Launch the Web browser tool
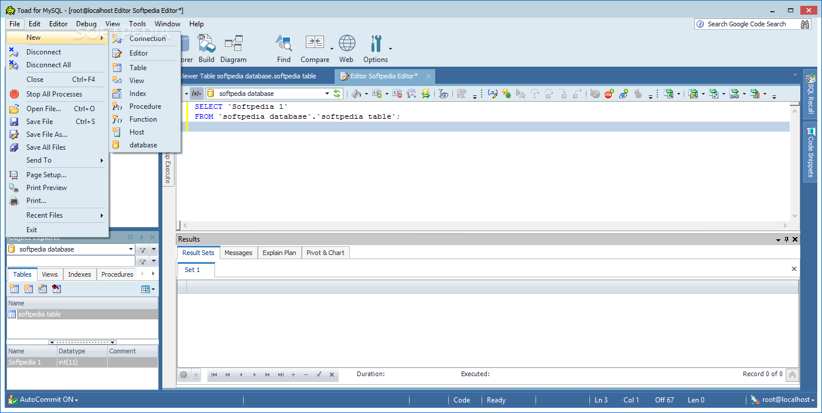Screen dimensions: 822x413 coord(346,49)
